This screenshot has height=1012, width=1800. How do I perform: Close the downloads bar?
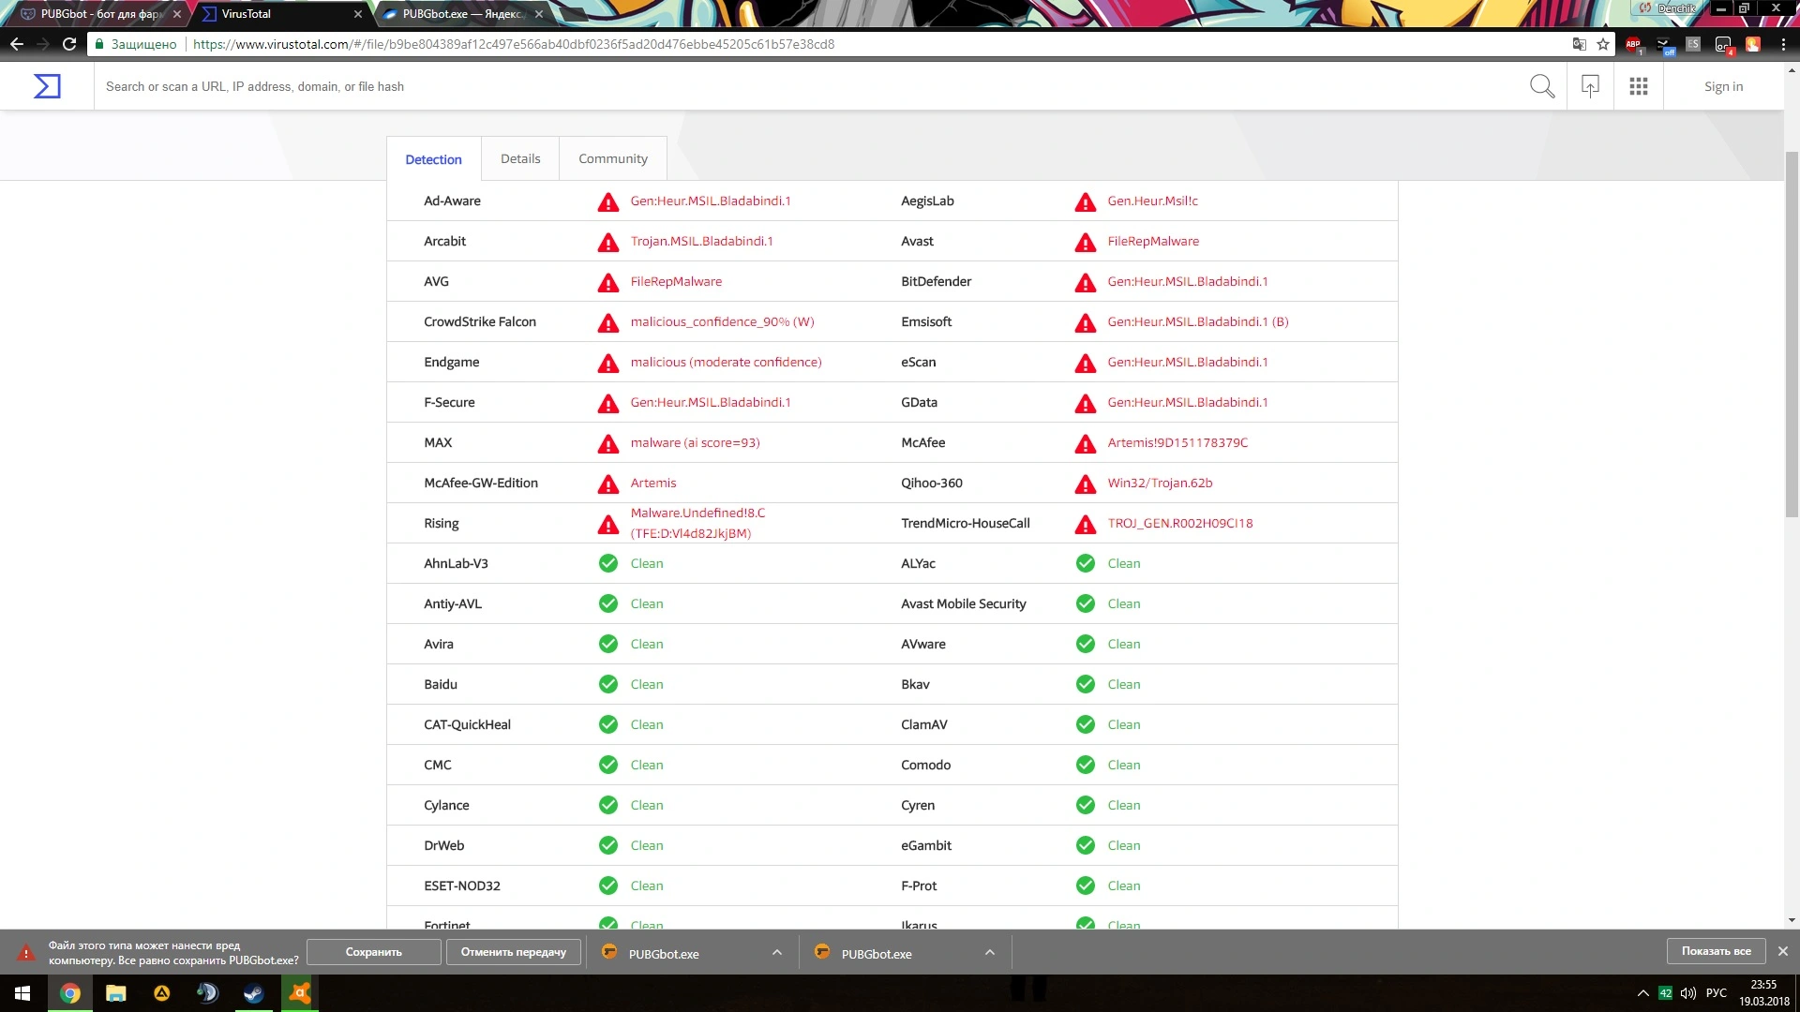[1783, 951]
